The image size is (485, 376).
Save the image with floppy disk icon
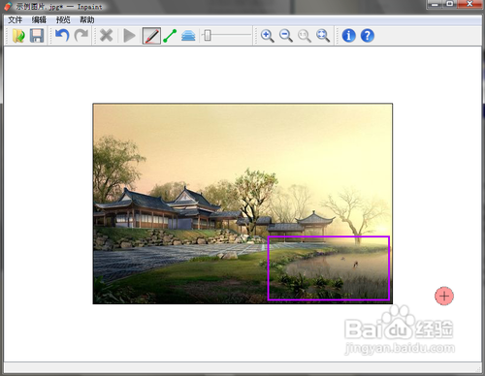37,36
